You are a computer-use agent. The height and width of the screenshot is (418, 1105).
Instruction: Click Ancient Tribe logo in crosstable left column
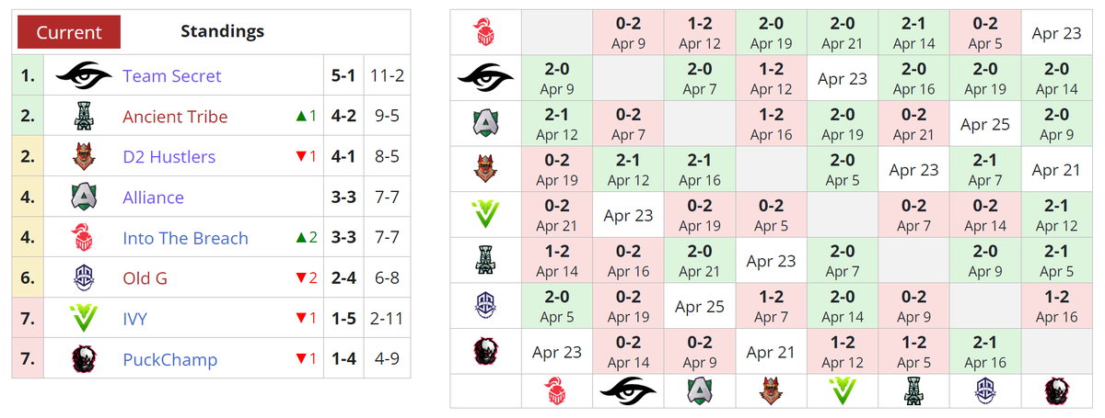click(x=485, y=260)
